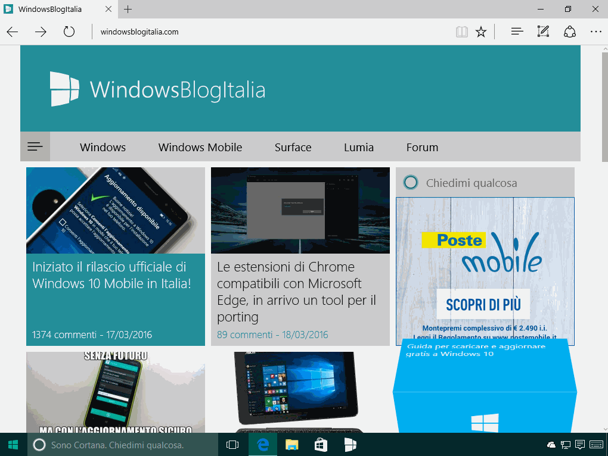Click the Edge icon in the taskbar
The image size is (608, 456).
coord(263,445)
